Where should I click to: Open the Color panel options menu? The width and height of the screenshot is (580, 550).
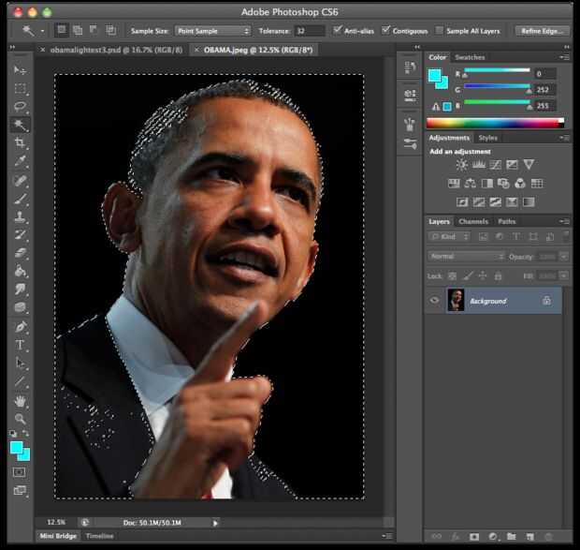[x=564, y=57]
